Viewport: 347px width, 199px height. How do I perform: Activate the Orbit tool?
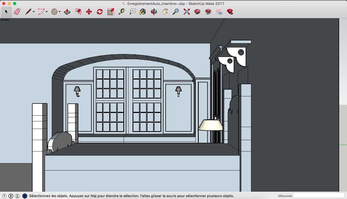click(x=154, y=12)
